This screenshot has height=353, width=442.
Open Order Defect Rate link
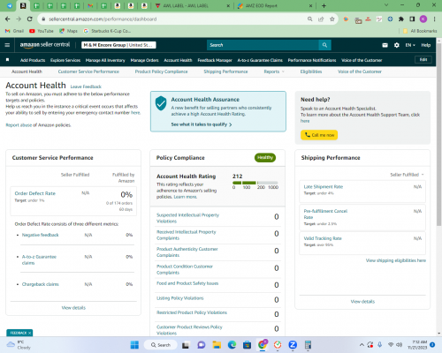pyautogui.click(x=35, y=193)
